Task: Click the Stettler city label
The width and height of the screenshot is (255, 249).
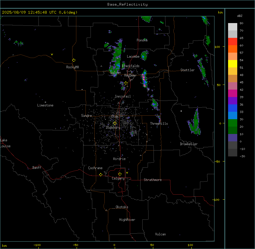Action: pyautogui.click(x=188, y=70)
